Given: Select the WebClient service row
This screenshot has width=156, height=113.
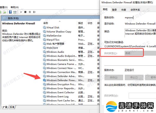Looking at the screenshot, I should coord(71,48).
